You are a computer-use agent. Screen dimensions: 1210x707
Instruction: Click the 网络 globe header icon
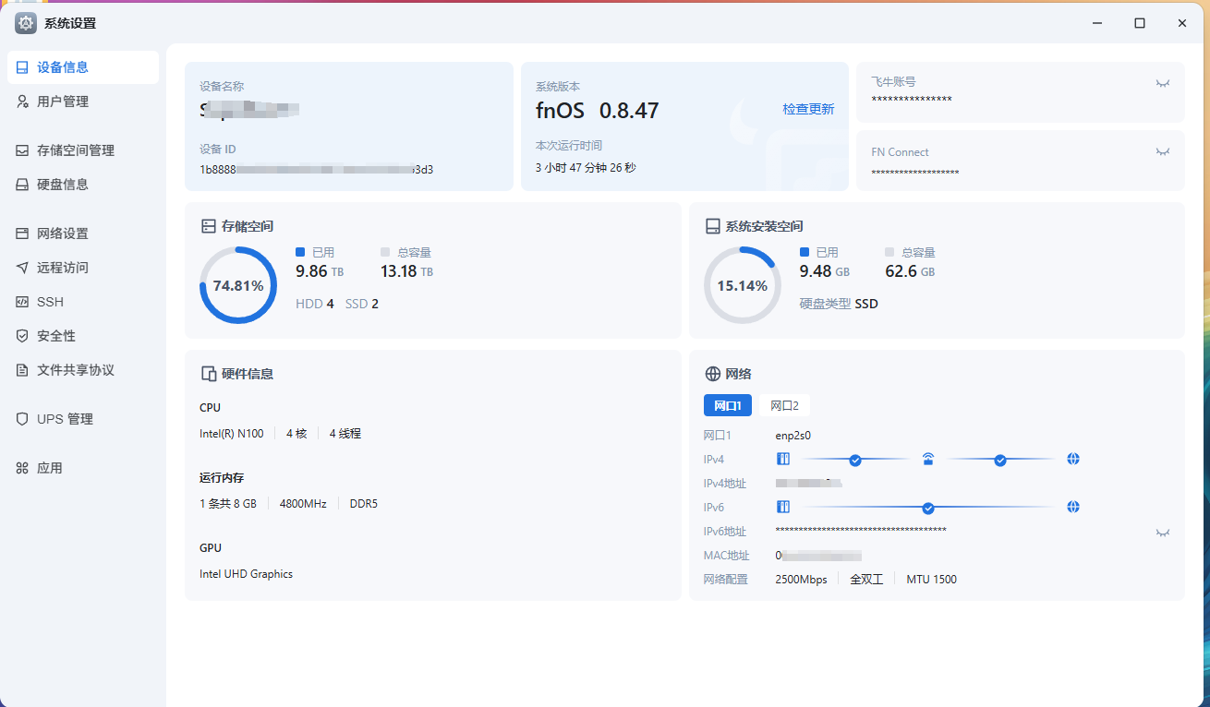[713, 374]
